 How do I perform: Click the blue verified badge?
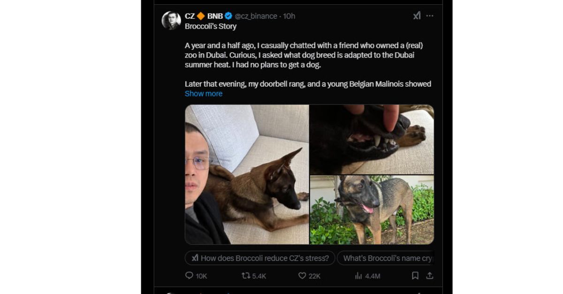pyautogui.click(x=228, y=16)
